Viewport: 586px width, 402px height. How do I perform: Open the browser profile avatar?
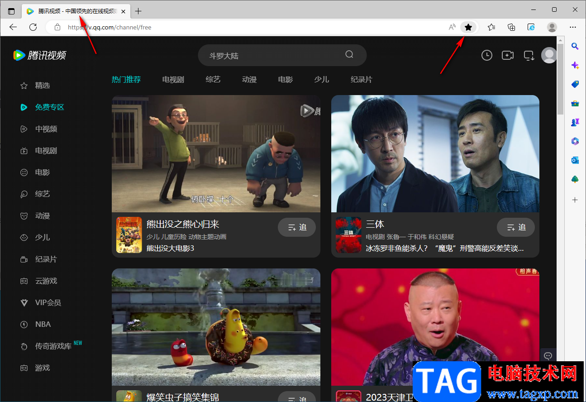(552, 27)
